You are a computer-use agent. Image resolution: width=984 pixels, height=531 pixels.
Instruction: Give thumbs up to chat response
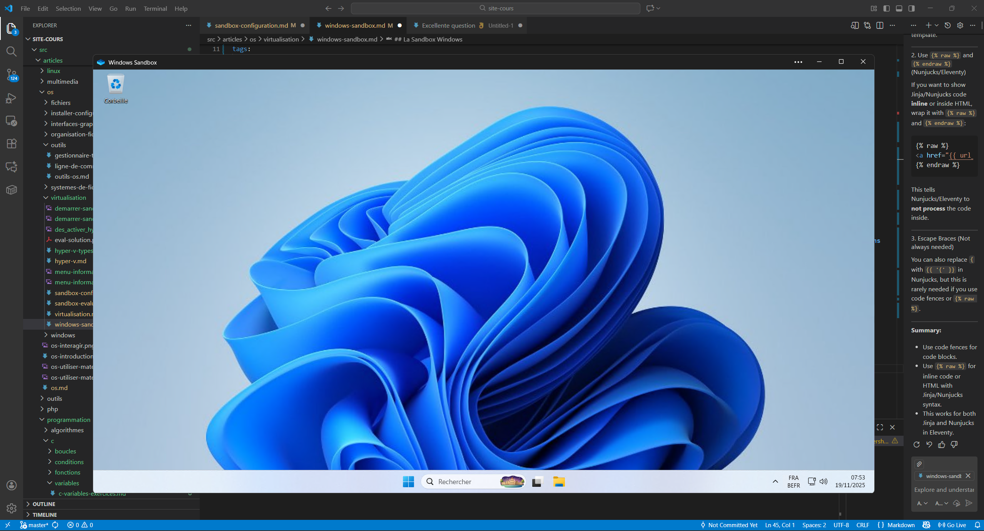942,445
